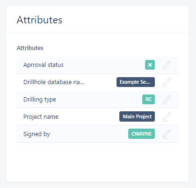Viewport: 196px width, 188px height.
Task: Edit the Drilling type pencil icon
Action: pyautogui.click(x=167, y=100)
